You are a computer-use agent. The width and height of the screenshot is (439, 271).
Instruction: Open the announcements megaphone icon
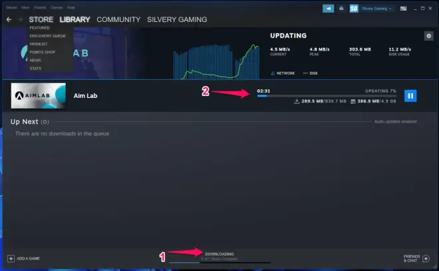coord(328,9)
